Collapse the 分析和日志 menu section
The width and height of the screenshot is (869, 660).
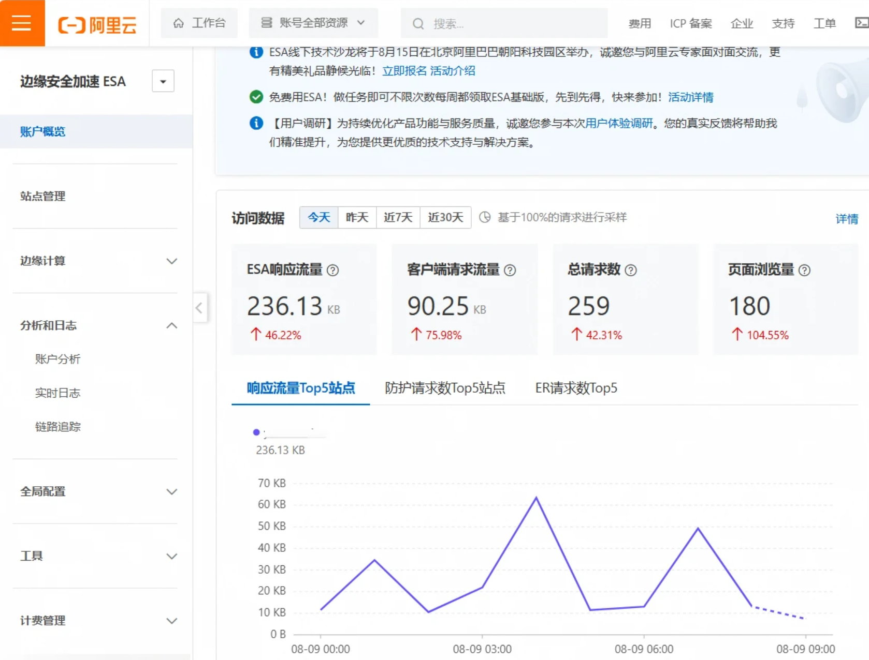coord(172,325)
